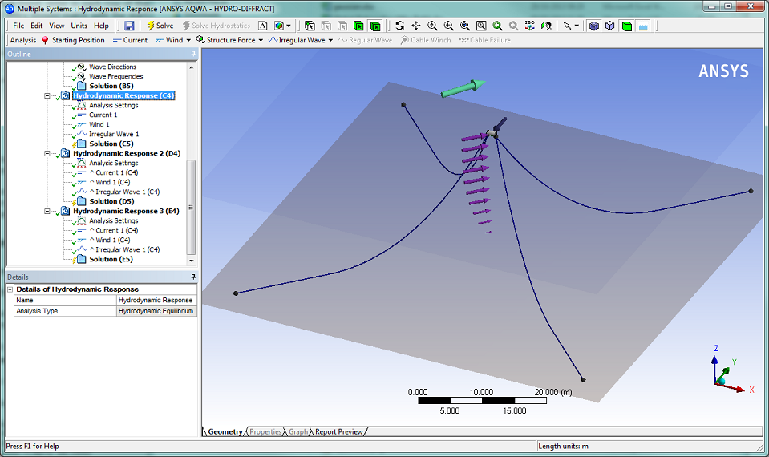Toggle the double green part selection filter
The height and width of the screenshot is (457, 769).
coord(375,26)
